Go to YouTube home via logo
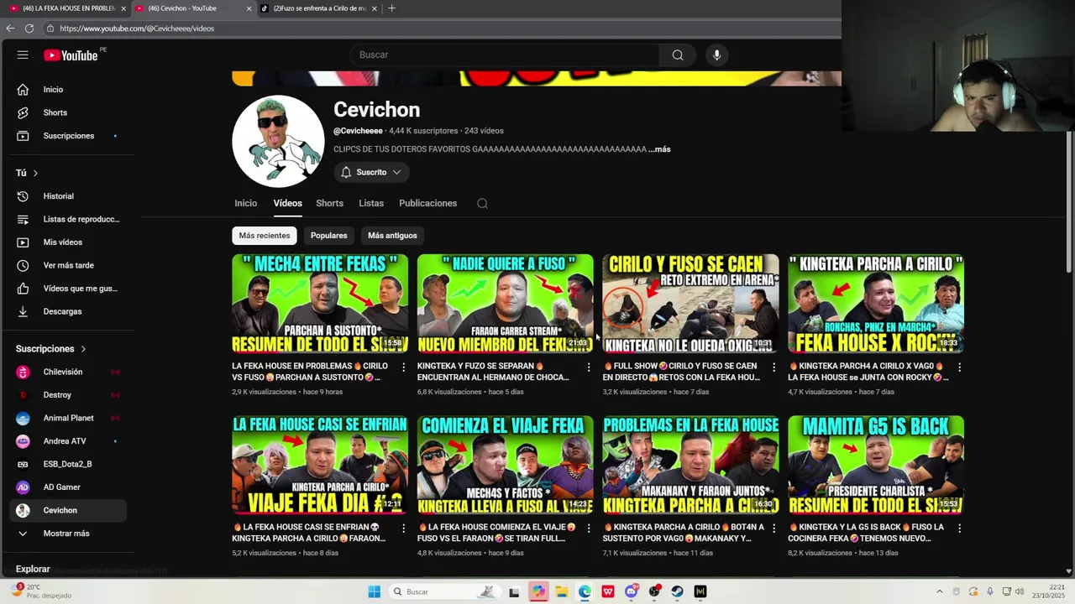Image resolution: width=1075 pixels, height=604 pixels. (x=71, y=55)
